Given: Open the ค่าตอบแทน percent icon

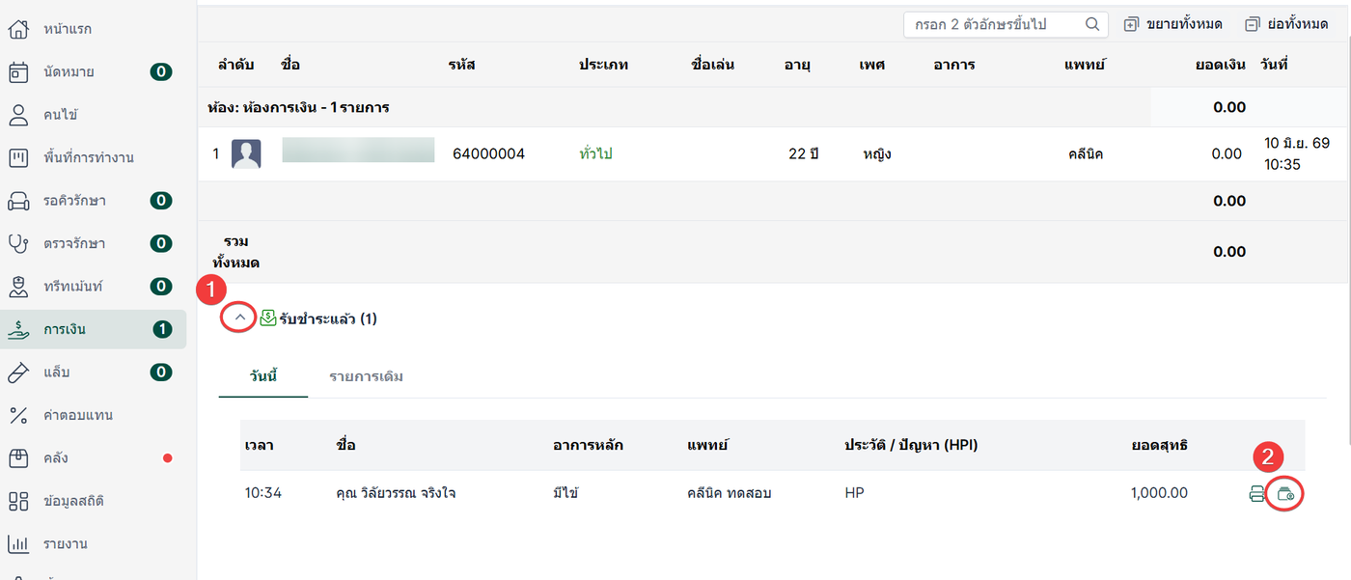Looking at the screenshot, I should click(18, 415).
